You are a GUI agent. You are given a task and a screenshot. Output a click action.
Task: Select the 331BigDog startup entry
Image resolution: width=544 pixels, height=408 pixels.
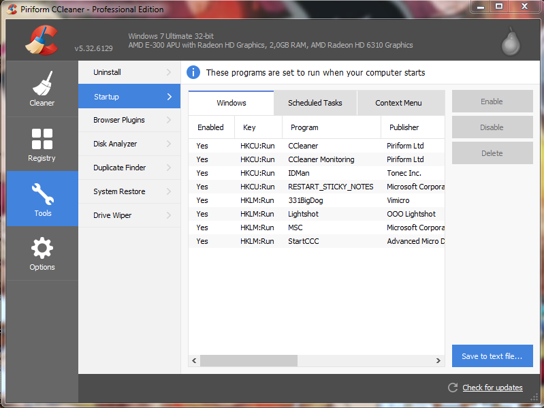(x=317, y=200)
